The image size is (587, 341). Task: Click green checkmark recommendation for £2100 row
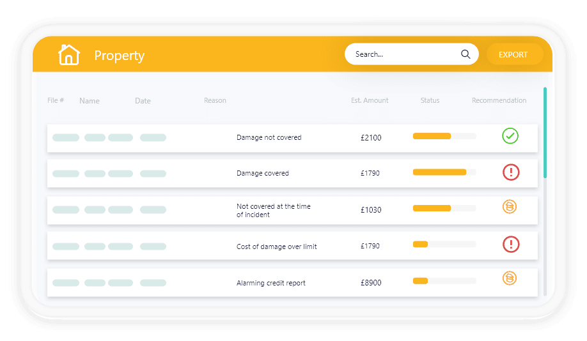(x=510, y=136)
